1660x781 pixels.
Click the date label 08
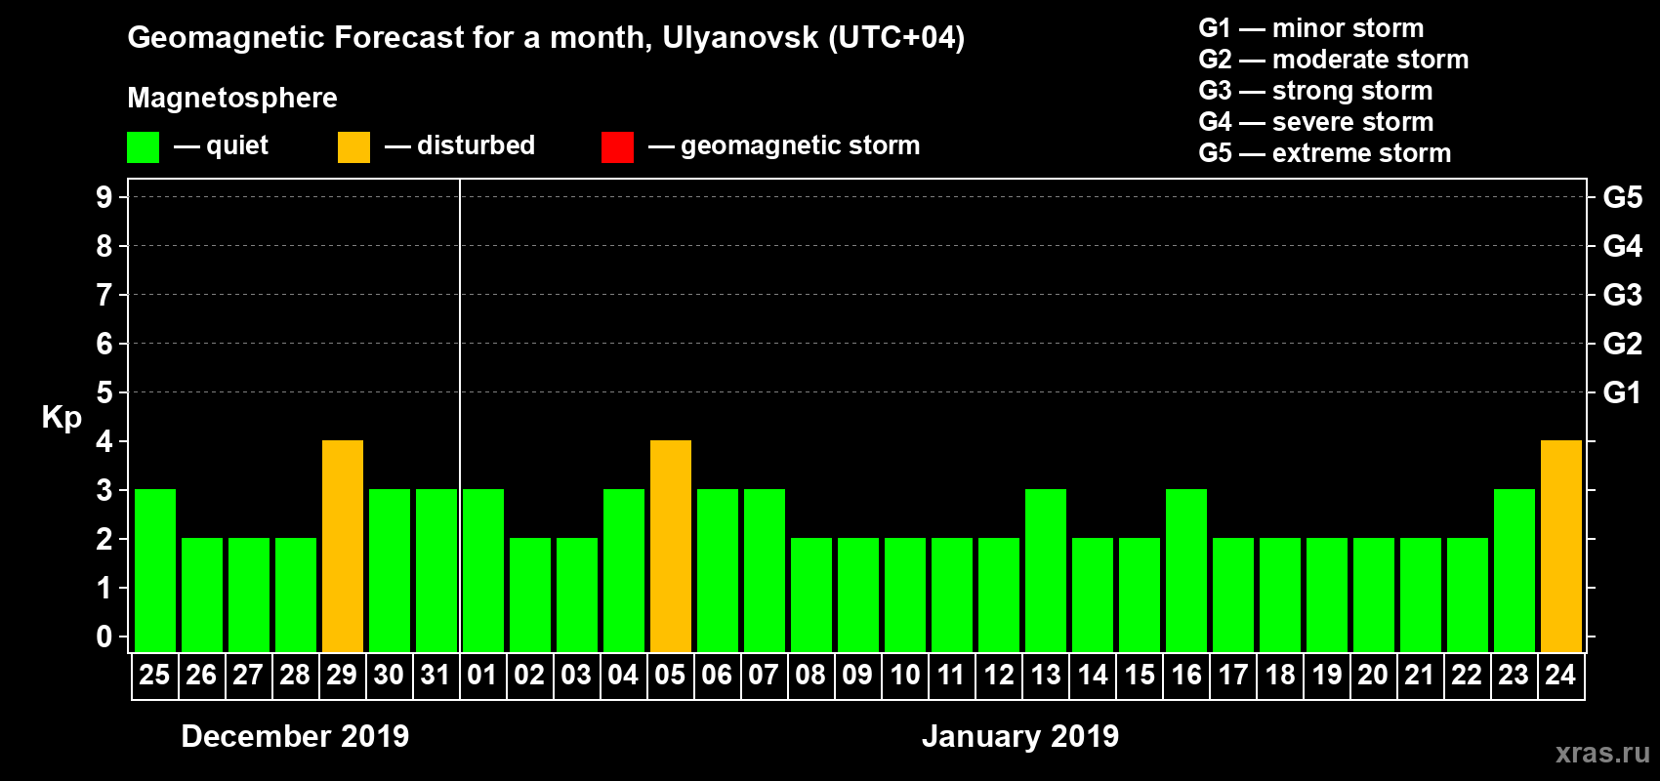(810, 675)
